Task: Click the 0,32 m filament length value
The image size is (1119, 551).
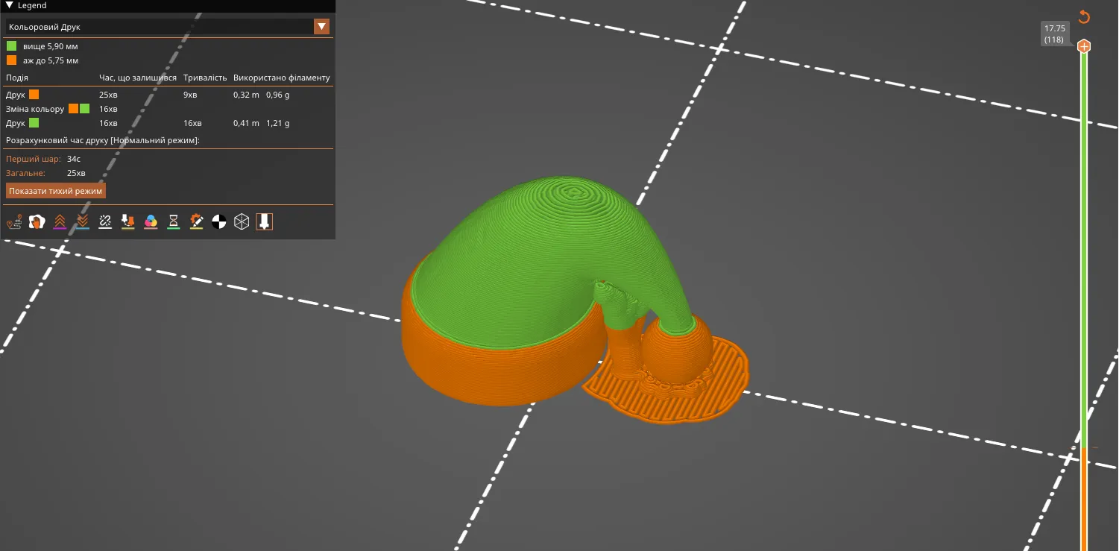Action: pyautogui.click(x=246, y=95)
